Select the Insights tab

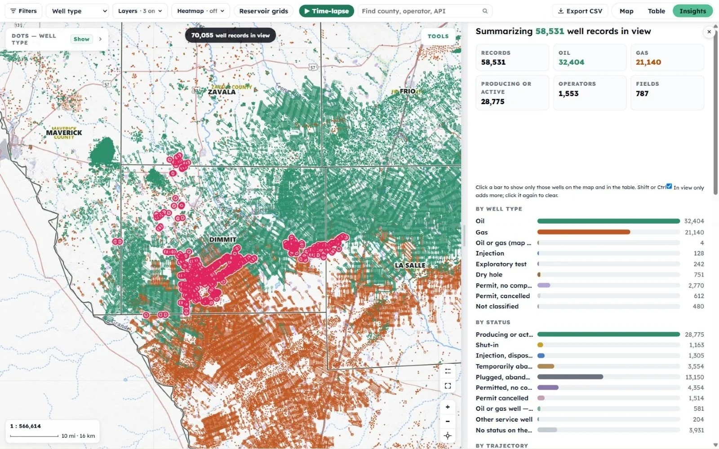tap(692, 11)
